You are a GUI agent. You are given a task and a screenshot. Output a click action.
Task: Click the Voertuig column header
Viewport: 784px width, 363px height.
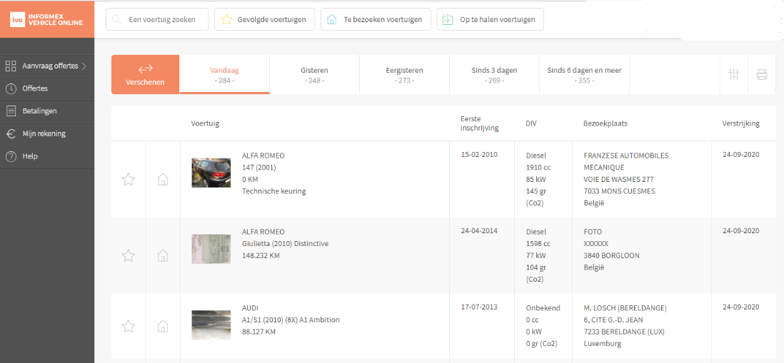coord(205,123)
